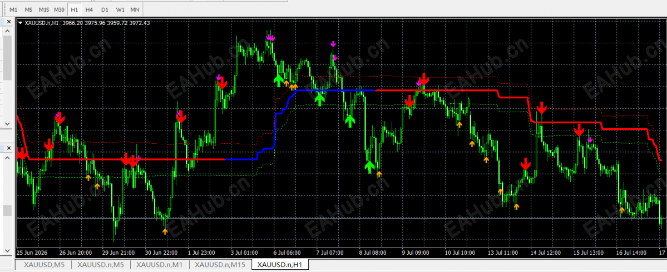The height and width of the screenshot is (272, 667).
Task: Go to the XAUUSD.n,M15 chart tab
Action: pos(220,265)
